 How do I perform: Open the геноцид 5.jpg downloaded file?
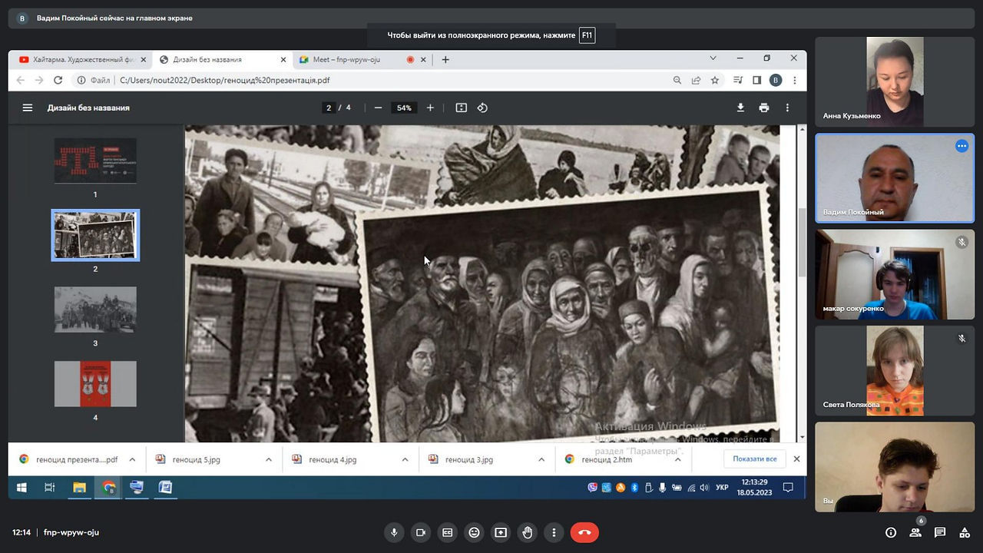(x=196, y=459)
